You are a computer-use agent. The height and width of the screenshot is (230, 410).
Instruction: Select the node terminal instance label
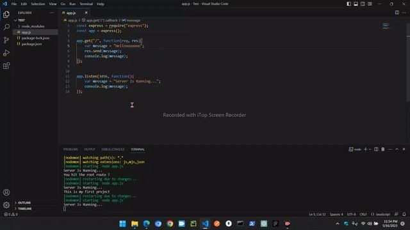355,149
